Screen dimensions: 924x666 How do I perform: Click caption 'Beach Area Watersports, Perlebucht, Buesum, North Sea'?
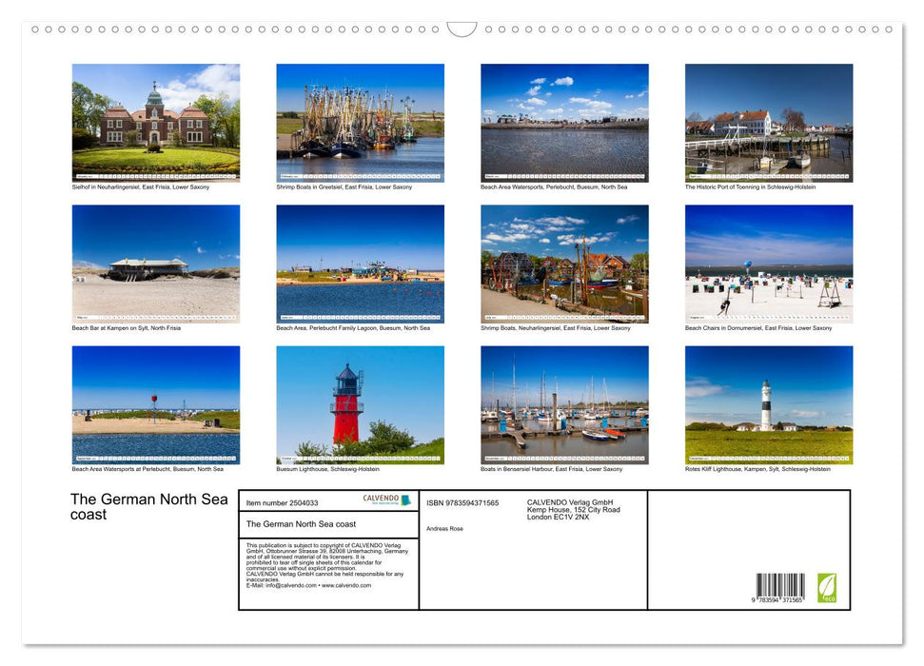tap(554, 186)
